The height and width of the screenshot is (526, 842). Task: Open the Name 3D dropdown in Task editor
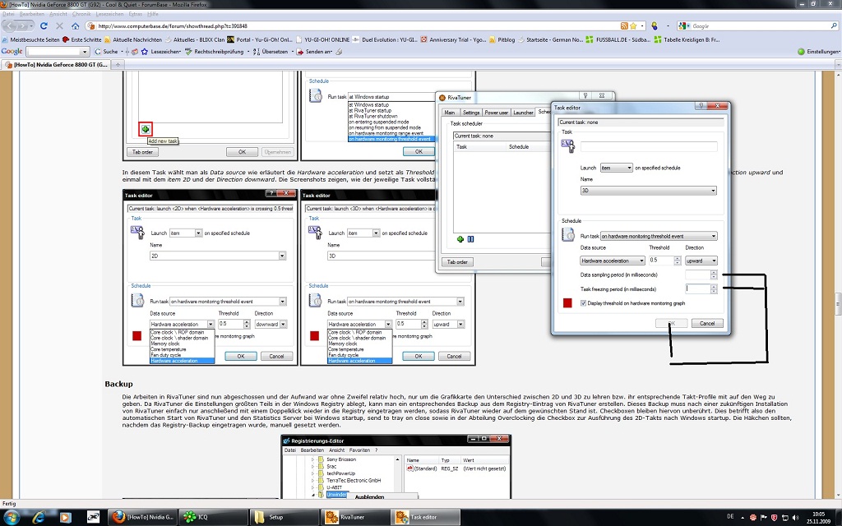click(648, 191)
